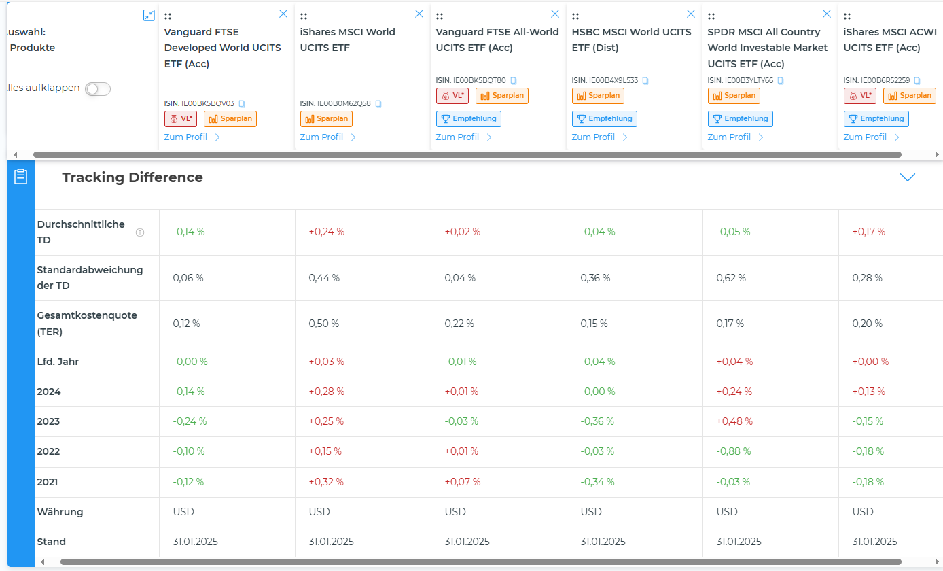Viewport: 943px width, 571px height.
Task: Click drag handle of iShares MSCI World column
Action: pyautogui.click(x=304, y=16)
